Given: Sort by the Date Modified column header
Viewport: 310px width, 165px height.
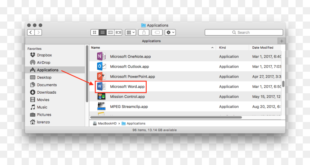Looking at the screenshot, I should (x=263, y=48).
